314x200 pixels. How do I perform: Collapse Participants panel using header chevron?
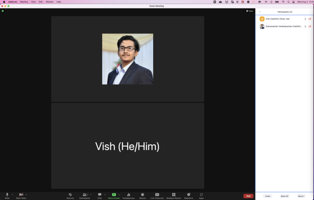pos(260,12)
